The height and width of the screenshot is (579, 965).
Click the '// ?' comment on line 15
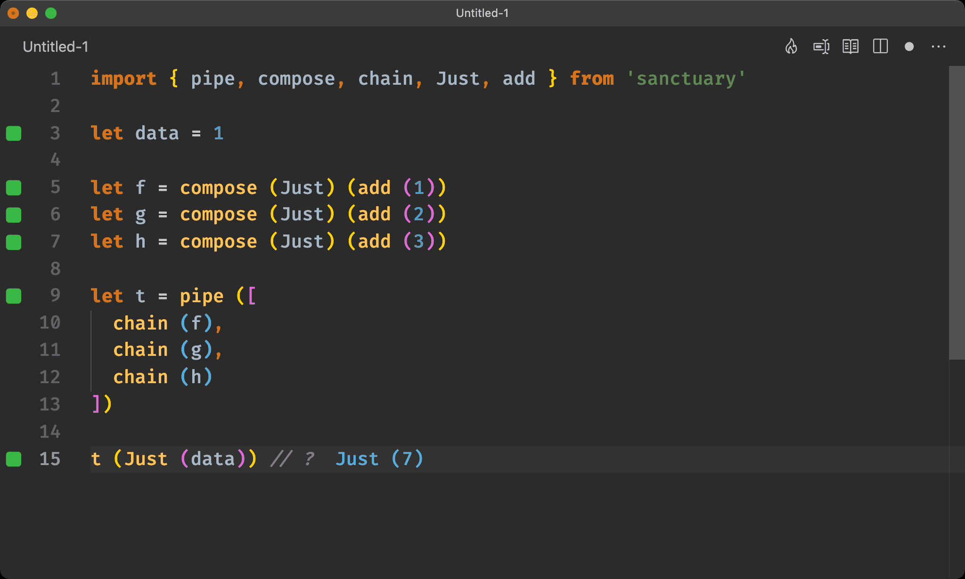tap(292, 459)
